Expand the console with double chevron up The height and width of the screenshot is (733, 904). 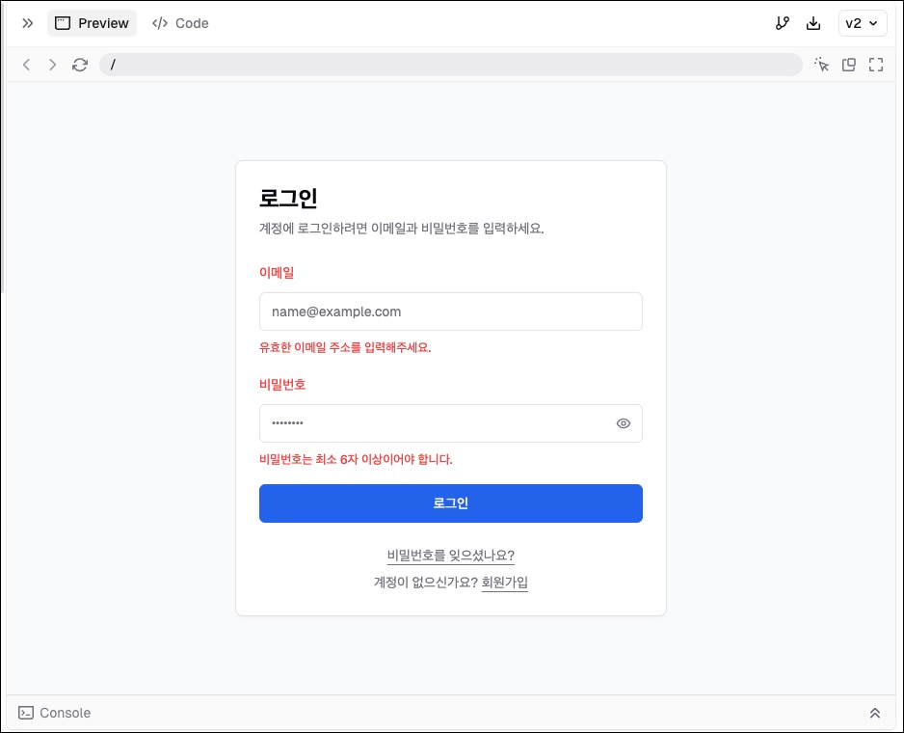pyautogui.click(x=874, y=713)
